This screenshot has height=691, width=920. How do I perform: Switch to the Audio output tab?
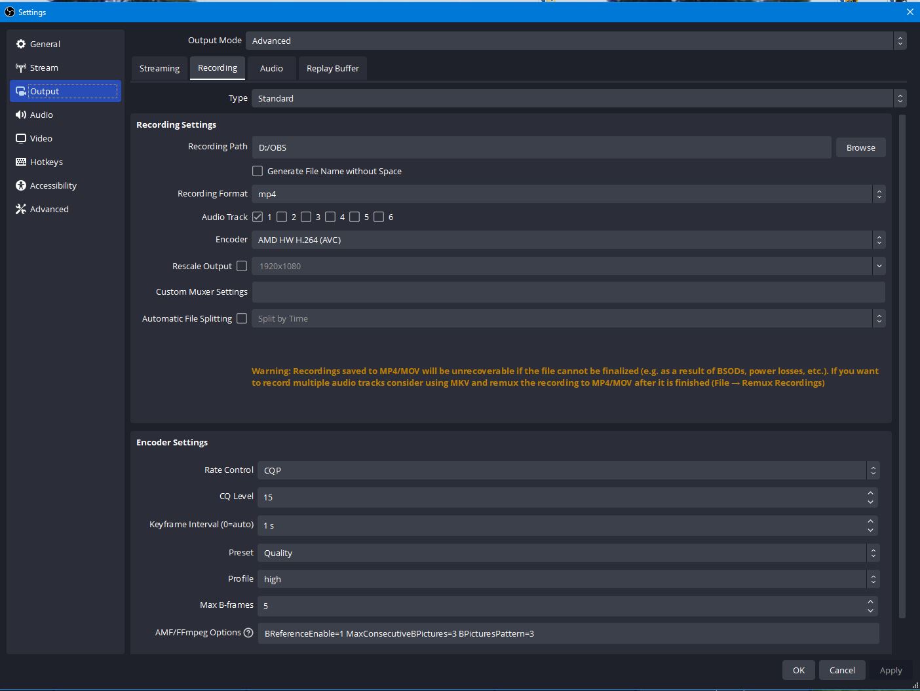(271, 68)
